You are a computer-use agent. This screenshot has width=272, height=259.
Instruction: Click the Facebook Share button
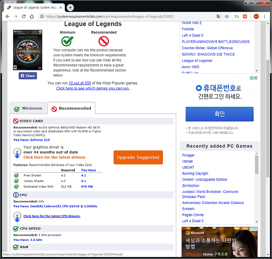28,76
